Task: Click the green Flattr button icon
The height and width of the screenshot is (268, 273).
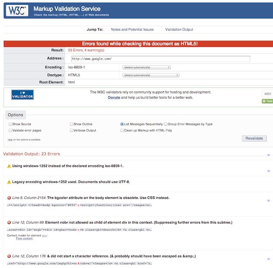Action: click(x=267, y=101)
